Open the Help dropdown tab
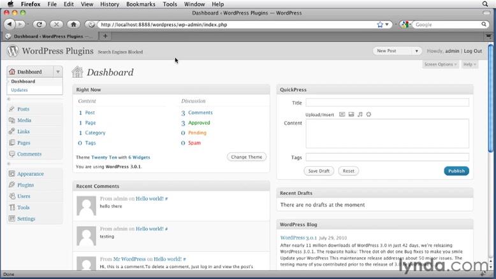The width and height of the screenshot is (496, 279). [x=469, y=64]
